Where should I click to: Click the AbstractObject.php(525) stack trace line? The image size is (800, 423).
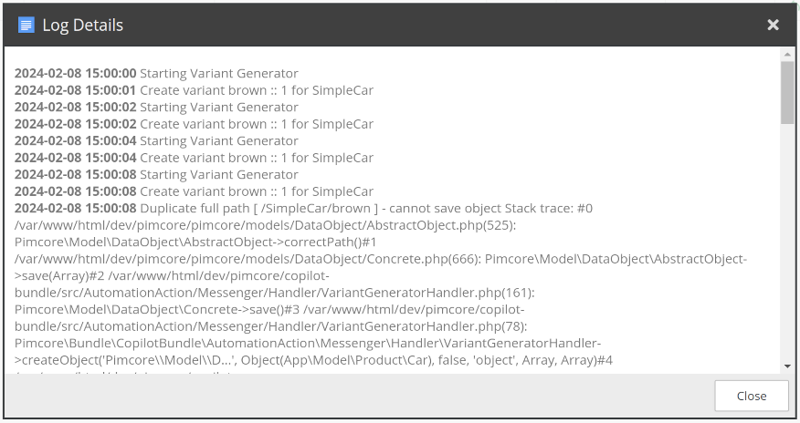[x=266, y=225]
